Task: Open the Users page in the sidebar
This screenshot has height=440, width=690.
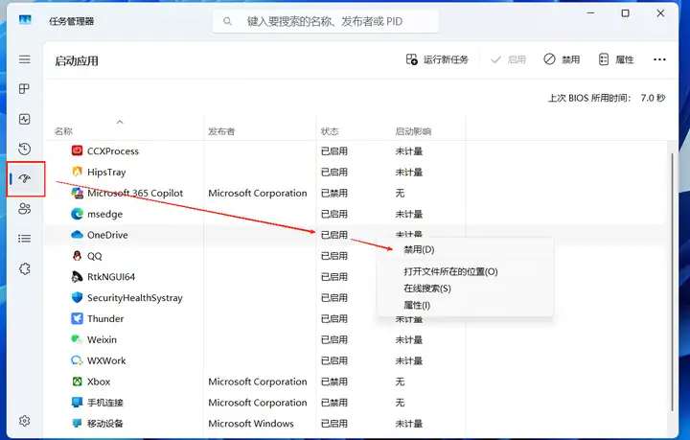Action: (25, 209)
